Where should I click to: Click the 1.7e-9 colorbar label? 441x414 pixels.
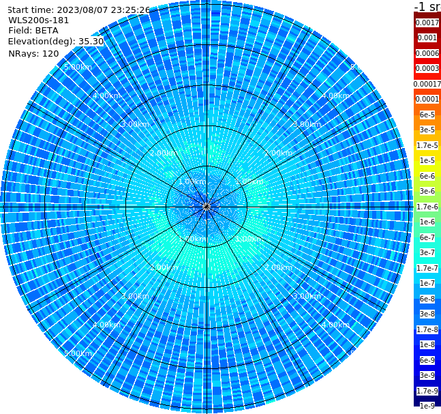coord(427,391)
